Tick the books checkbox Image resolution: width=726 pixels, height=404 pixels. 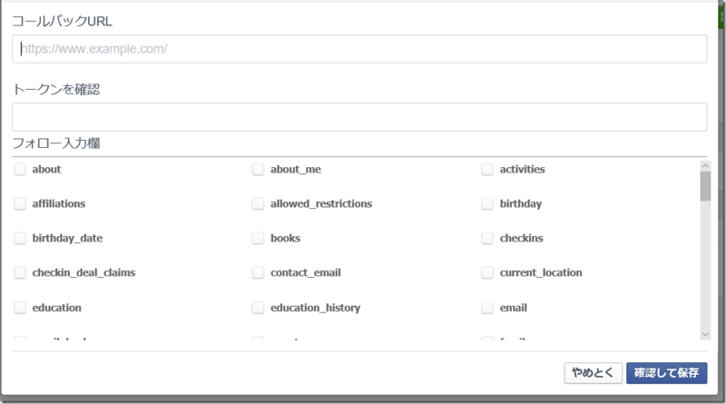(x=258, y=238)
